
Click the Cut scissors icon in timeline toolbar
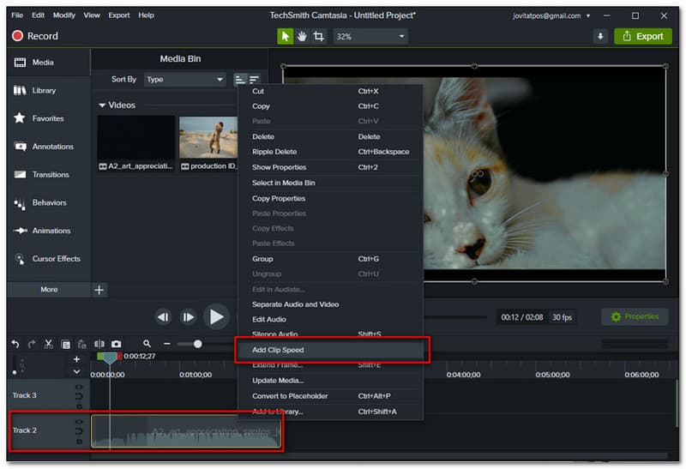coord(49,344)
